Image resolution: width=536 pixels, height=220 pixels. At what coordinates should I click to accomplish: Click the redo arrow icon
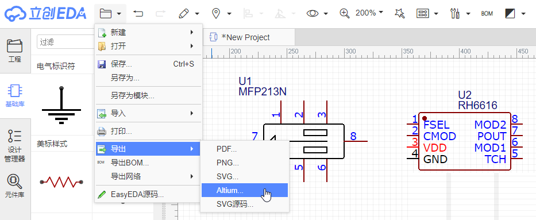[160, 14]
